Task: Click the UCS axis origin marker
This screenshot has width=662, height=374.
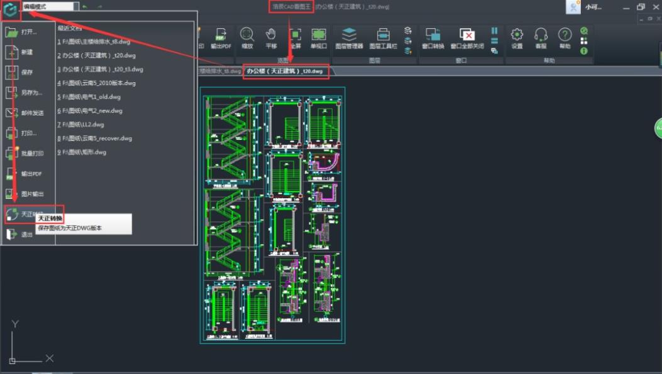Action: (12, 361)
